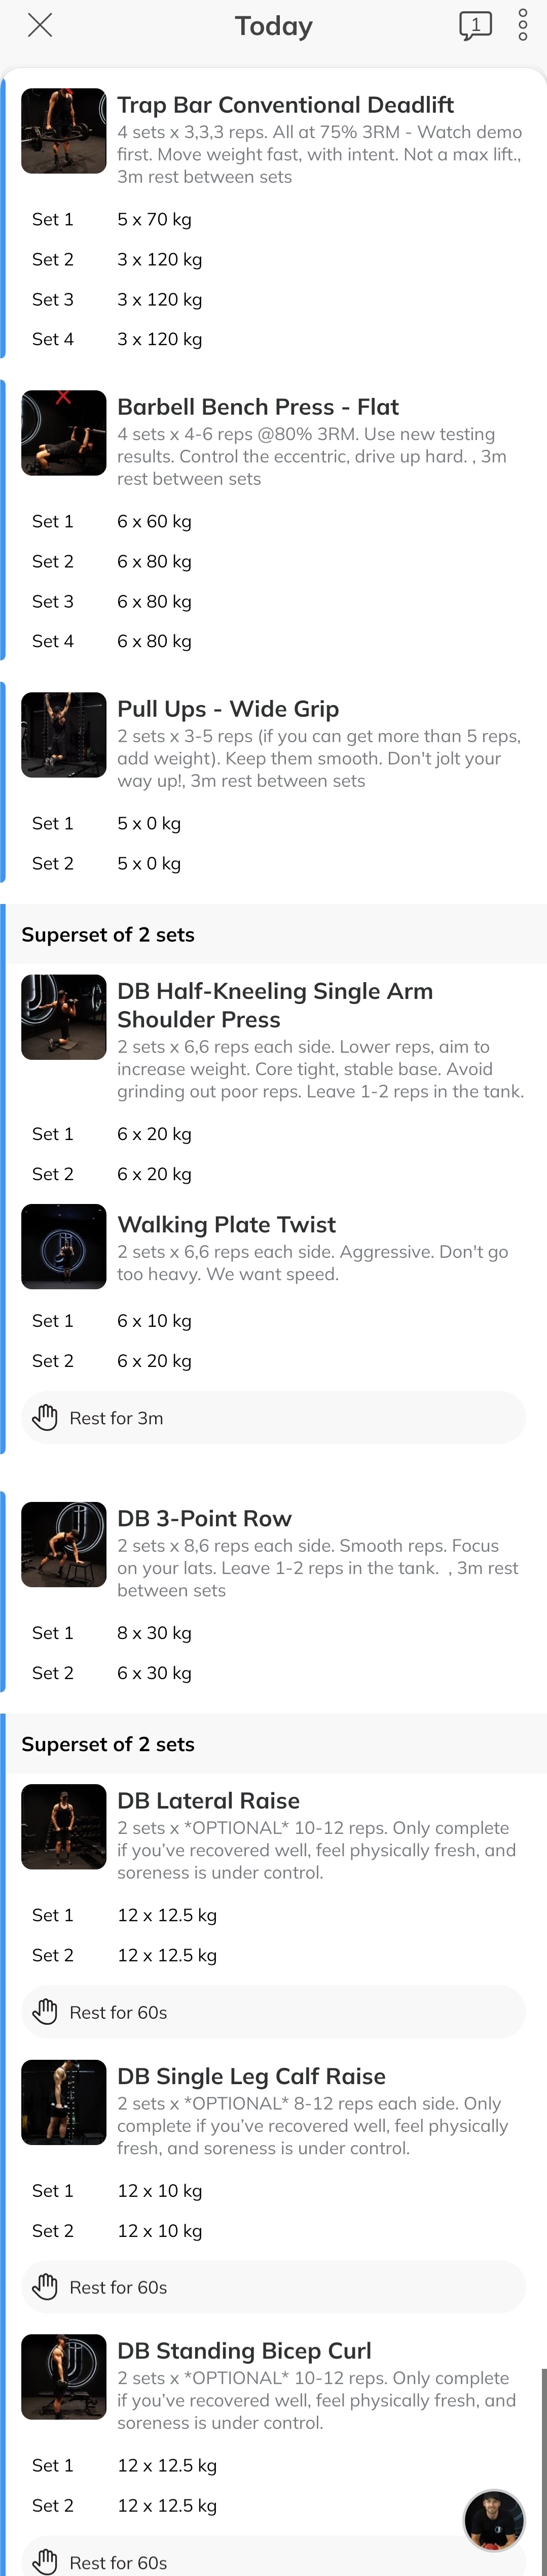Play the Barbell Bench Press demo video

pos(64,431)
